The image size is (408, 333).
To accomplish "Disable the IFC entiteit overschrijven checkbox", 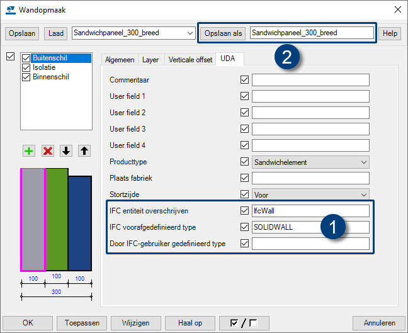I will 244,211.
